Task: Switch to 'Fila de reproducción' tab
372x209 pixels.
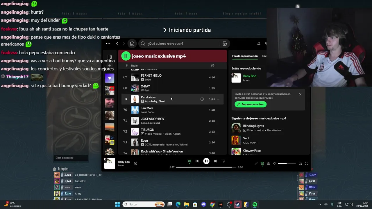Action: point(245,56)
